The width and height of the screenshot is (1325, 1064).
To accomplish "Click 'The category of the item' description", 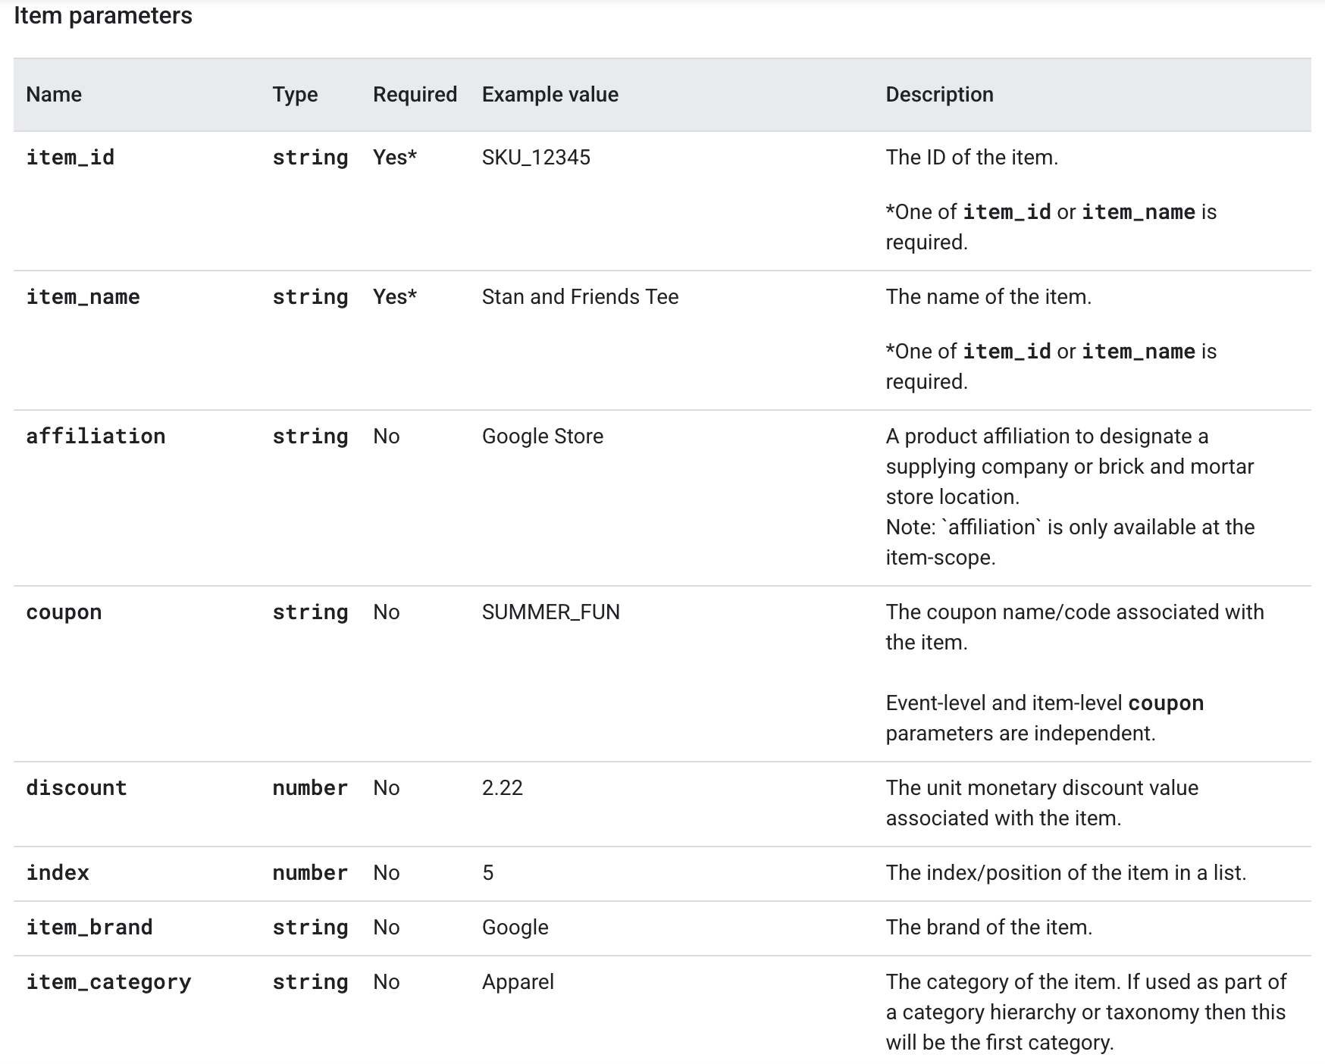I will click(1086, 1012).
